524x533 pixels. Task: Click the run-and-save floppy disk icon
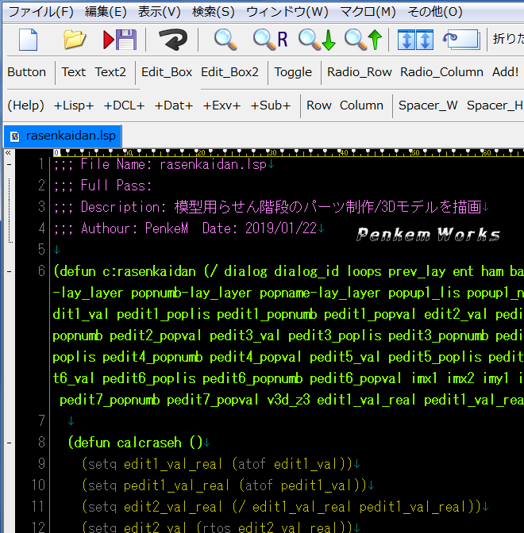(x=120, y=40)
